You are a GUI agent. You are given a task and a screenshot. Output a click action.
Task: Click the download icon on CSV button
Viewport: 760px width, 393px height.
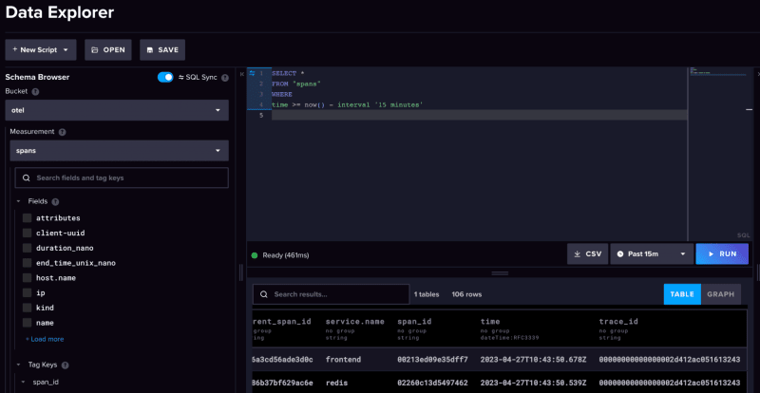tap(578, 253)
